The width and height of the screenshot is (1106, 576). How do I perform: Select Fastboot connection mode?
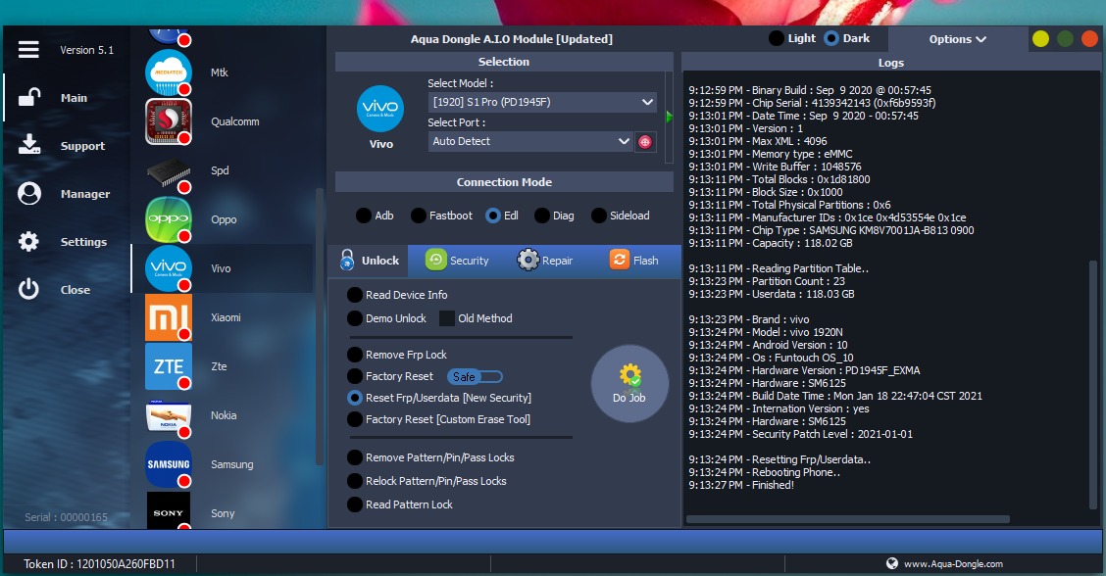click(x=441, y=216)
